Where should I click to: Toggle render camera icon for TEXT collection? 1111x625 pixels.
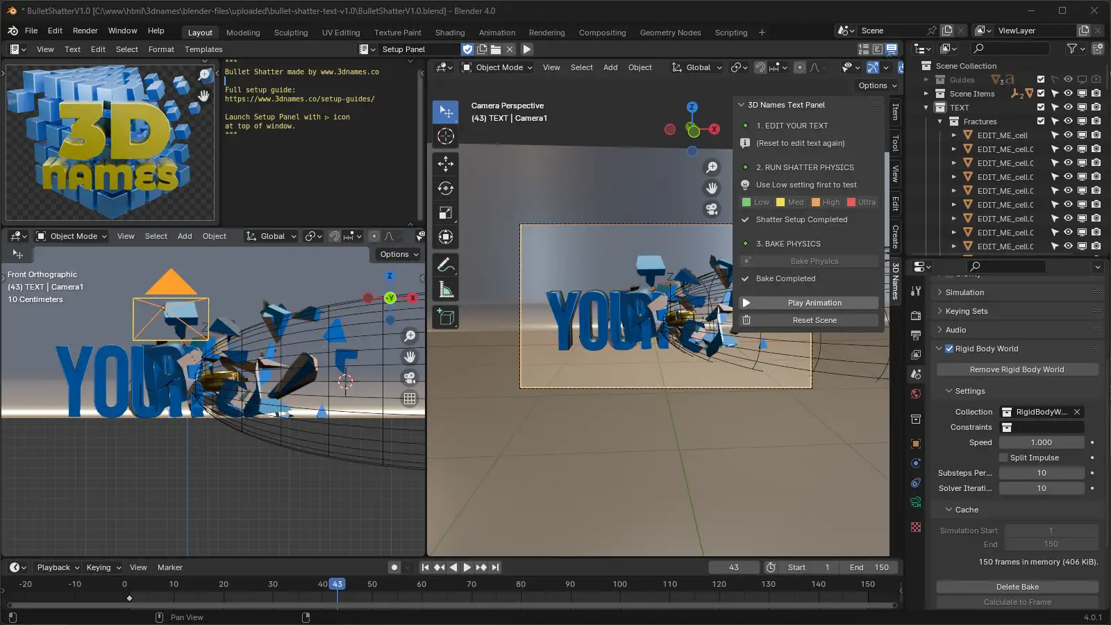[1096, 107]
